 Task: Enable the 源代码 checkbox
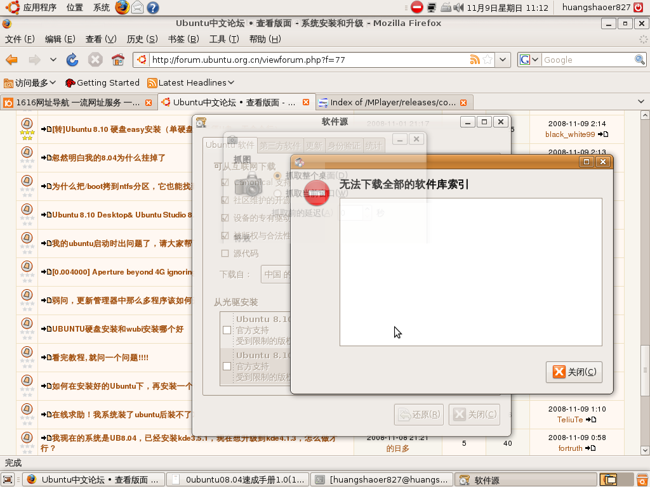(225, 254)
